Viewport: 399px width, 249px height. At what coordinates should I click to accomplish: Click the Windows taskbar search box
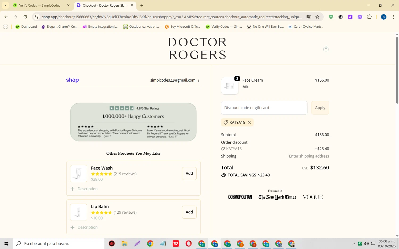(59, 243)
